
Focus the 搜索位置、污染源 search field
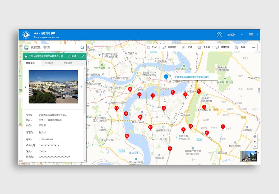pos(53,47)
